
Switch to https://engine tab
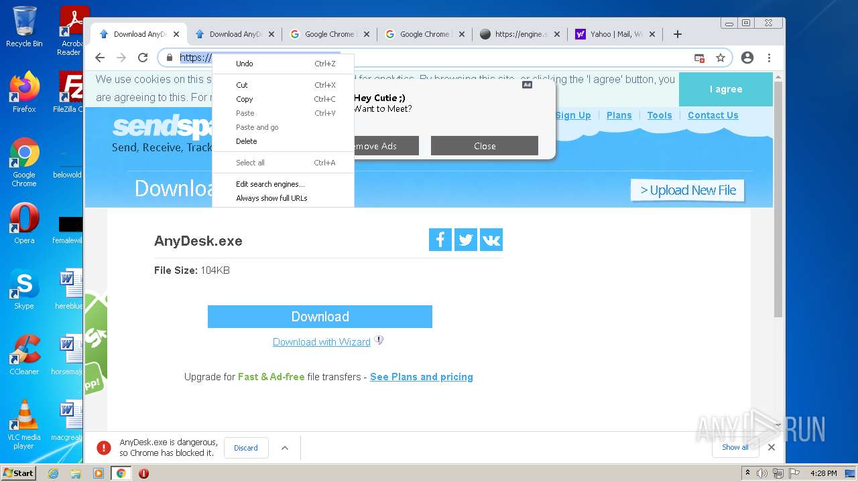coord(519,34)
